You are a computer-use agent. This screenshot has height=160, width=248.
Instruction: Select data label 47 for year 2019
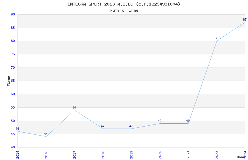131,126
